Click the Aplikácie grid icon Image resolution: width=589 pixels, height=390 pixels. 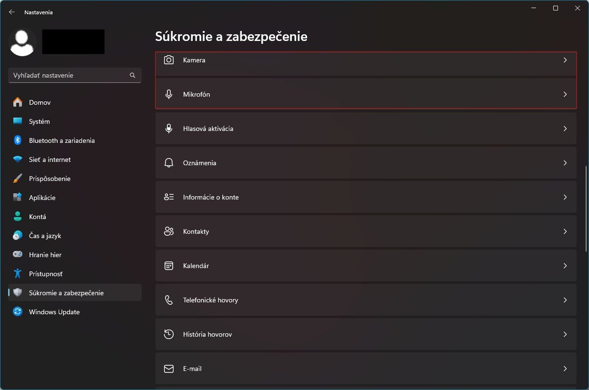click(18, 198)
